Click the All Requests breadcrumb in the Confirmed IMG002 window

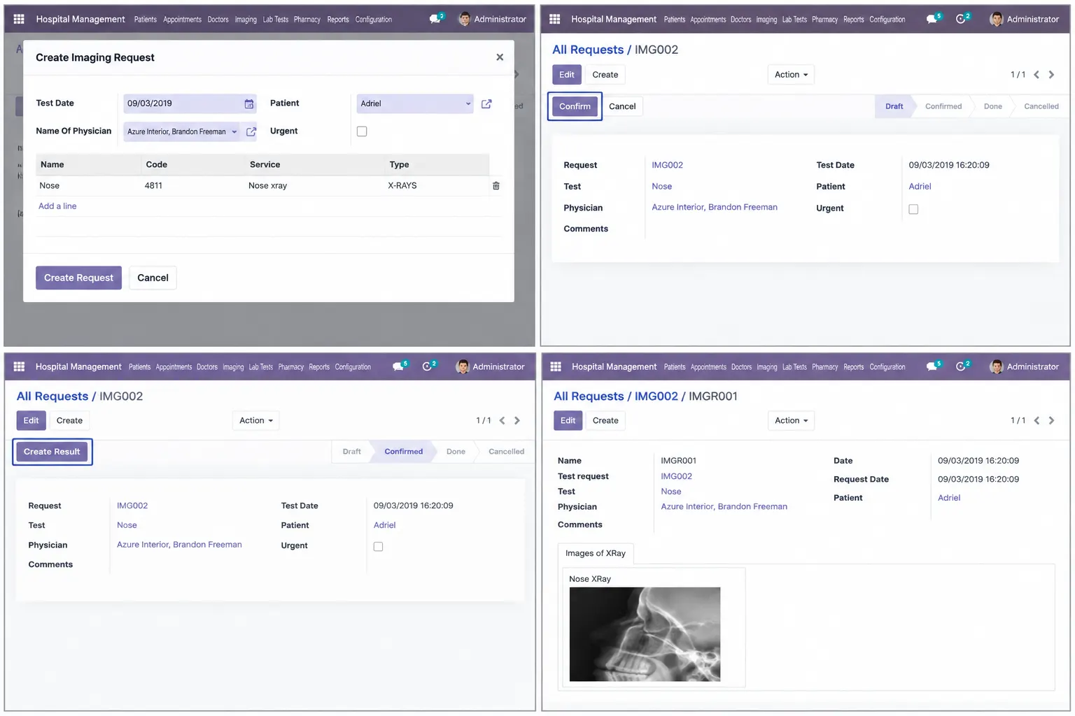[52, 396]
